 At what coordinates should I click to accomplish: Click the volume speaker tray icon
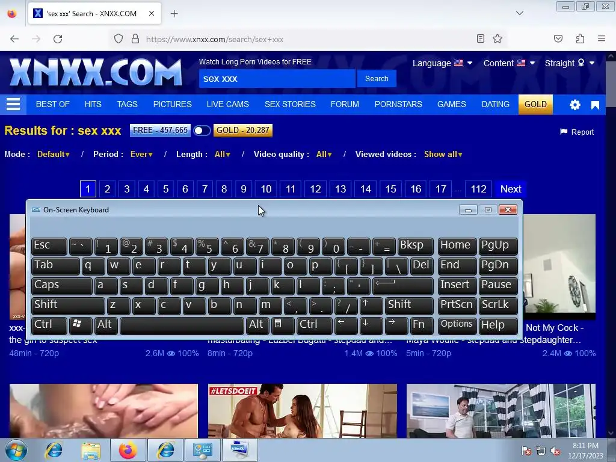555,451
